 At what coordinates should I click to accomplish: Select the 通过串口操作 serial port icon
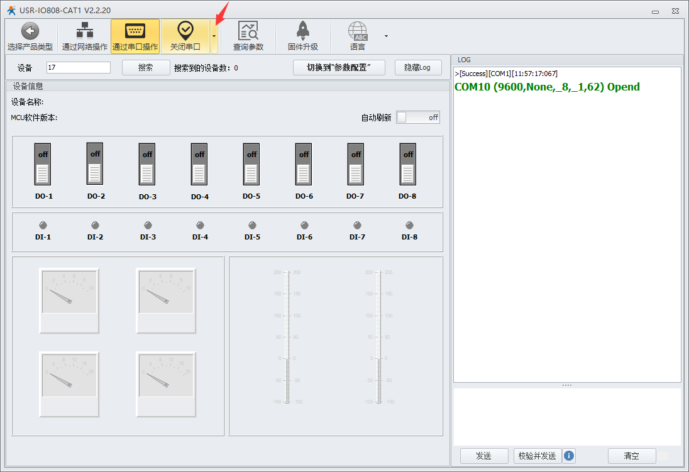(135, 31)
